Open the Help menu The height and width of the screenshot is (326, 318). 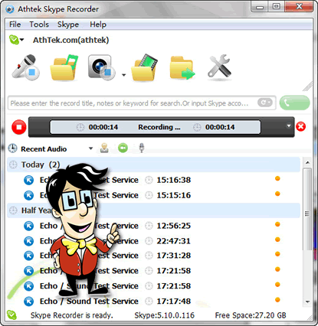point(98,24)
